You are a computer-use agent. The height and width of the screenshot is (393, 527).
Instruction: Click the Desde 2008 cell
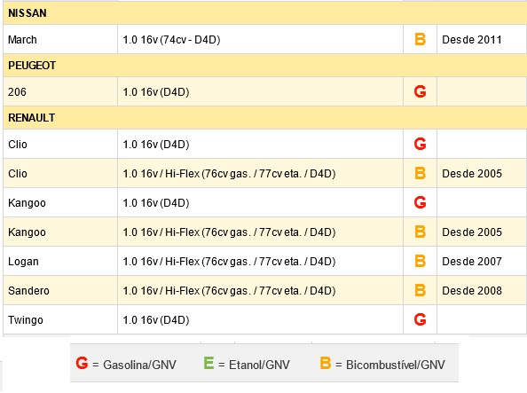(482, 290)
